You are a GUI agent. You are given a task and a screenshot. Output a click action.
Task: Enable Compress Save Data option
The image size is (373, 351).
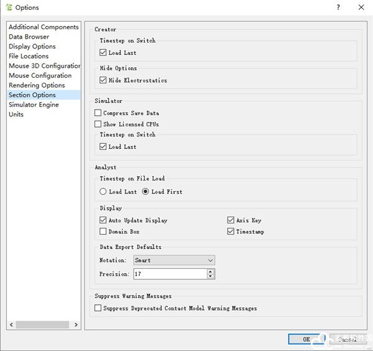point(98,113)
